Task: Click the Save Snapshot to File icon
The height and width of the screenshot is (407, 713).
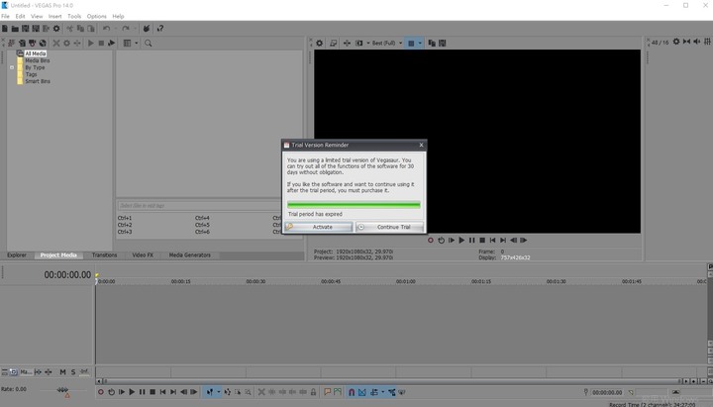Action: click(x=442, y=43)
